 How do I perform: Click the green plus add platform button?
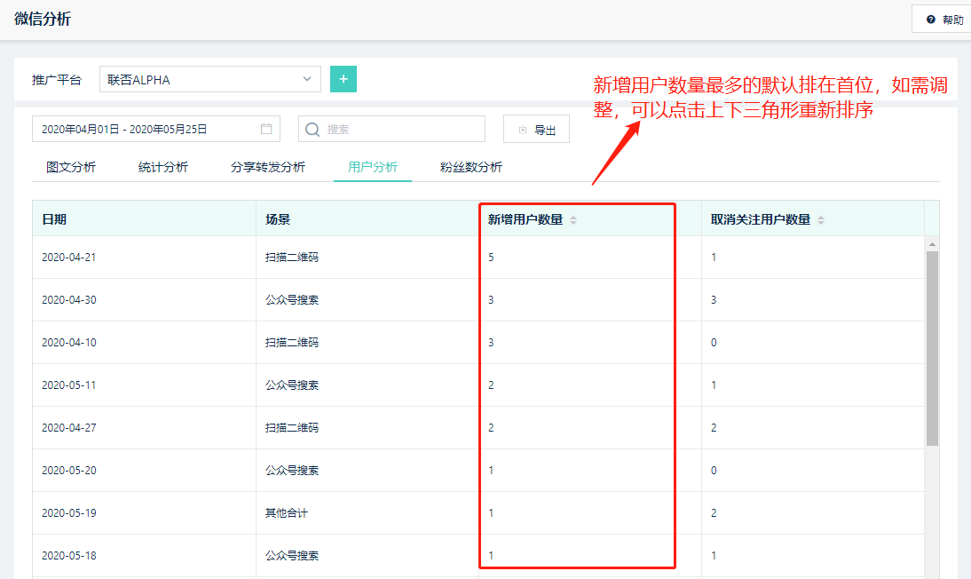tap(343, 79)
